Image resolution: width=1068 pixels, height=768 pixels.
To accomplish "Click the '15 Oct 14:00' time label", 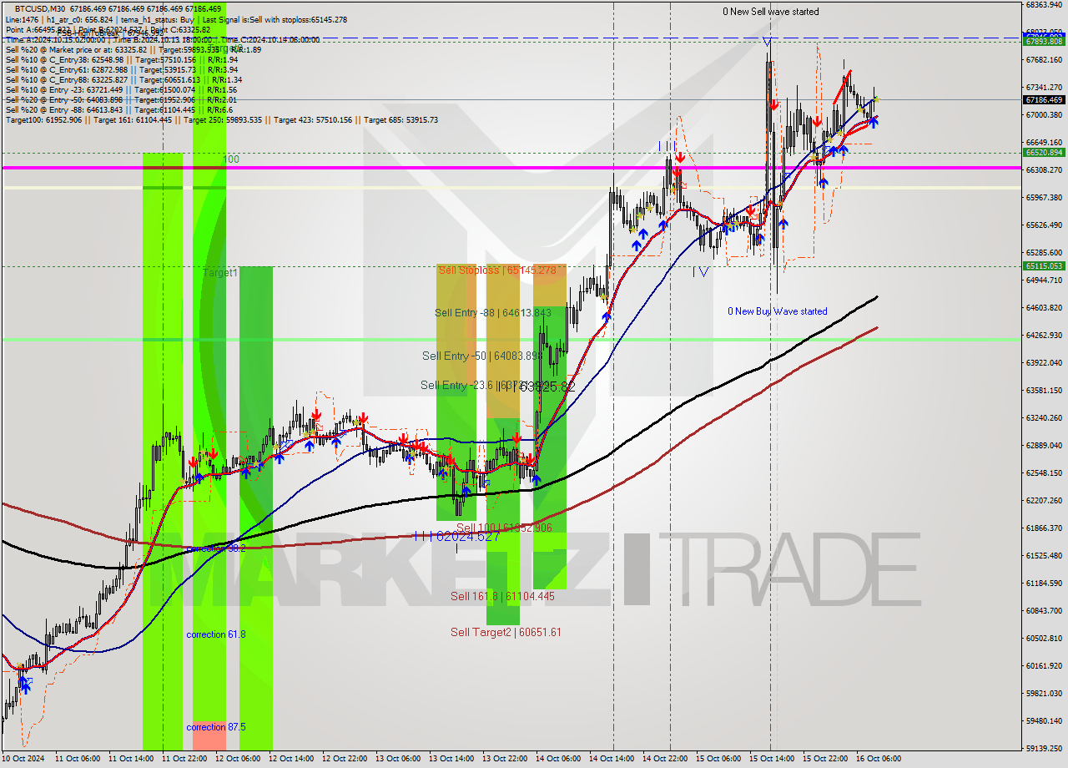I will point(771,759).
